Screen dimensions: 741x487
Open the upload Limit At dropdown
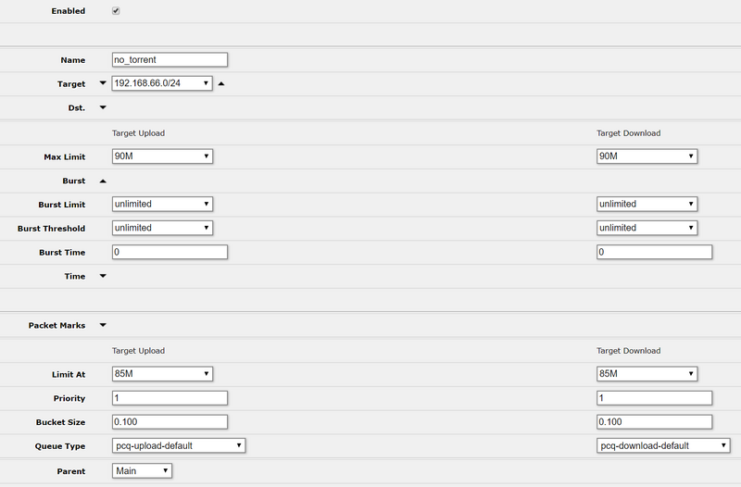click(x=162, y=374)
